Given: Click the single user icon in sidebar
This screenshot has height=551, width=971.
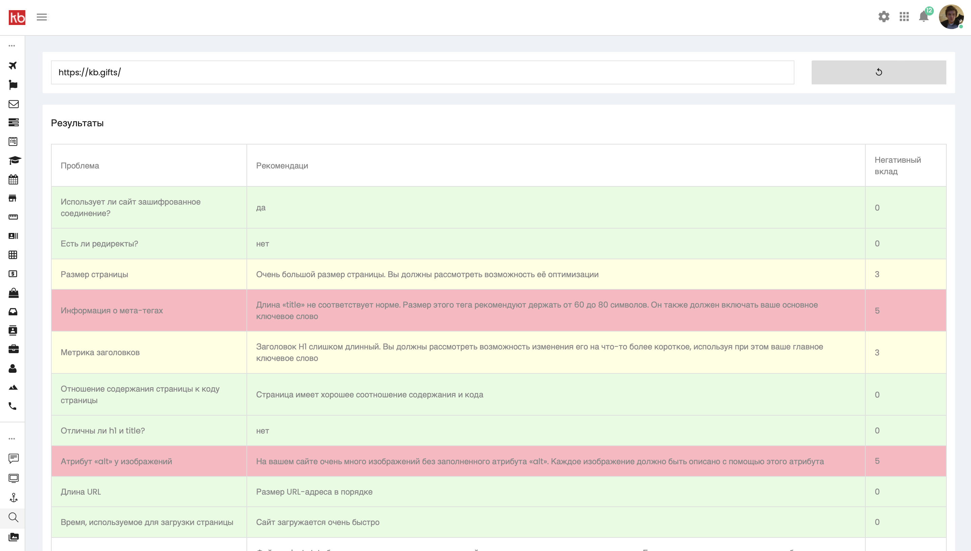Looking at the screenshot, I should (x=13, y=368).
